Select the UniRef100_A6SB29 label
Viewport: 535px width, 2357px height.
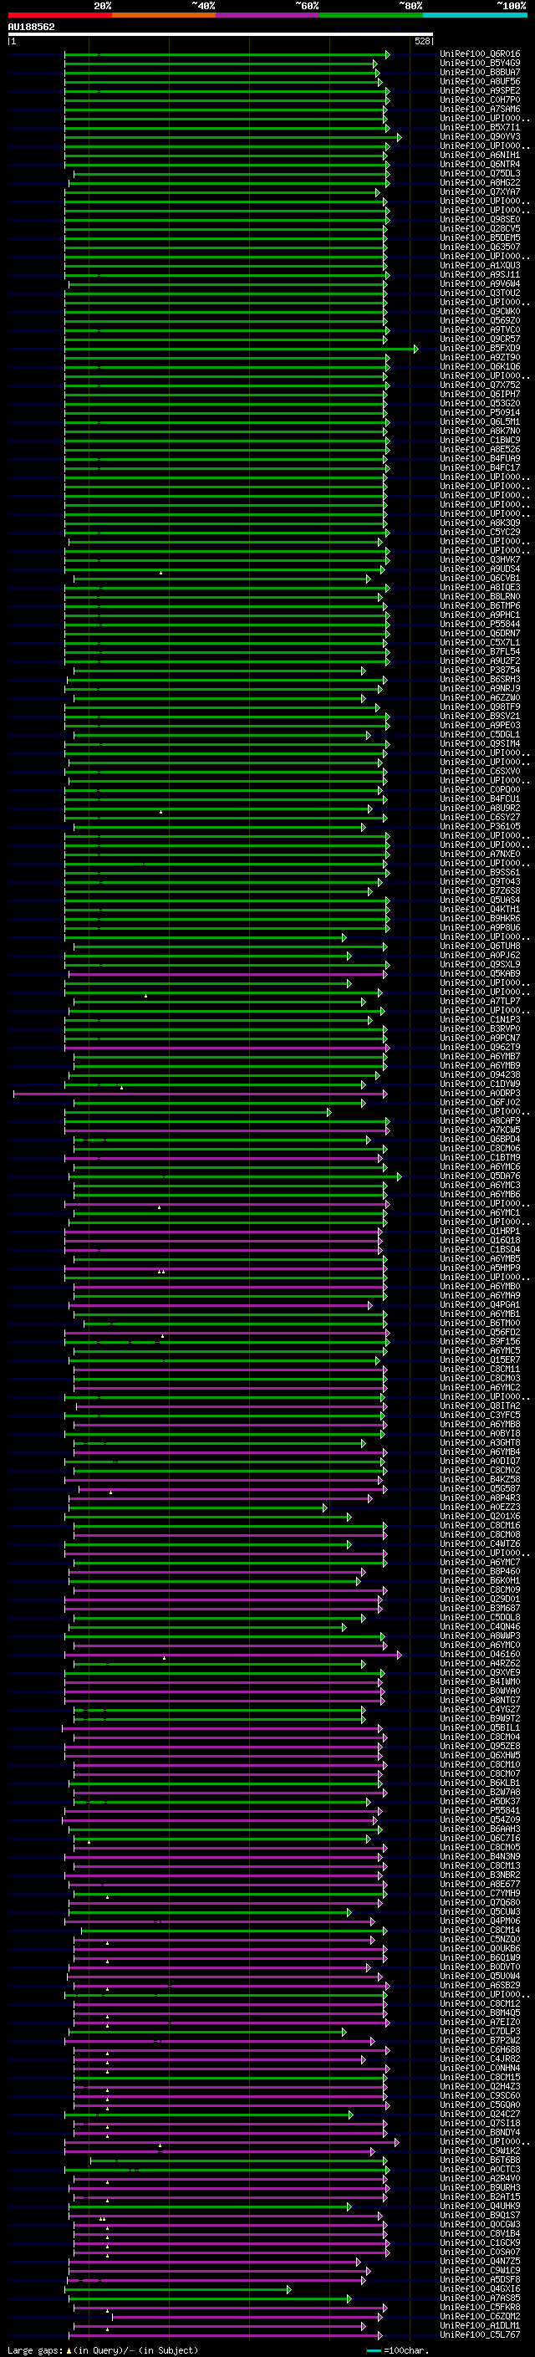[480, 1985]
